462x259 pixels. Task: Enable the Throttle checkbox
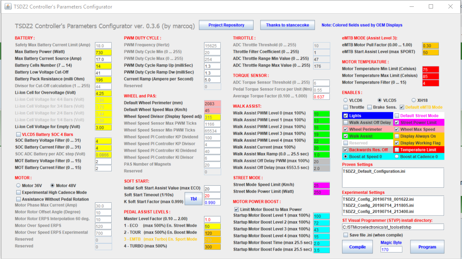(346, 107)
